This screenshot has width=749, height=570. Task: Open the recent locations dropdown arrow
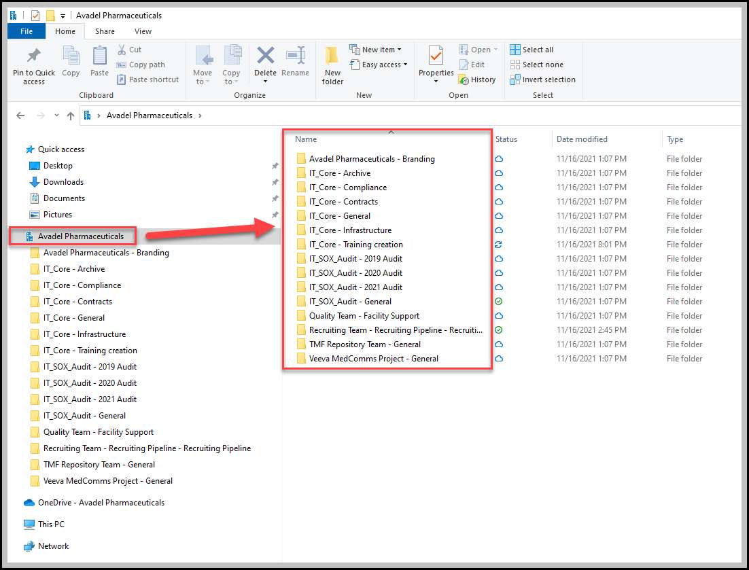click(56, 115)
